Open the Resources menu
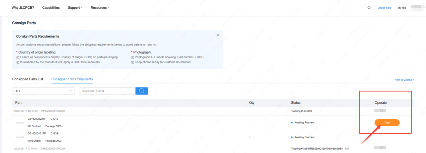 pos(100,8)
